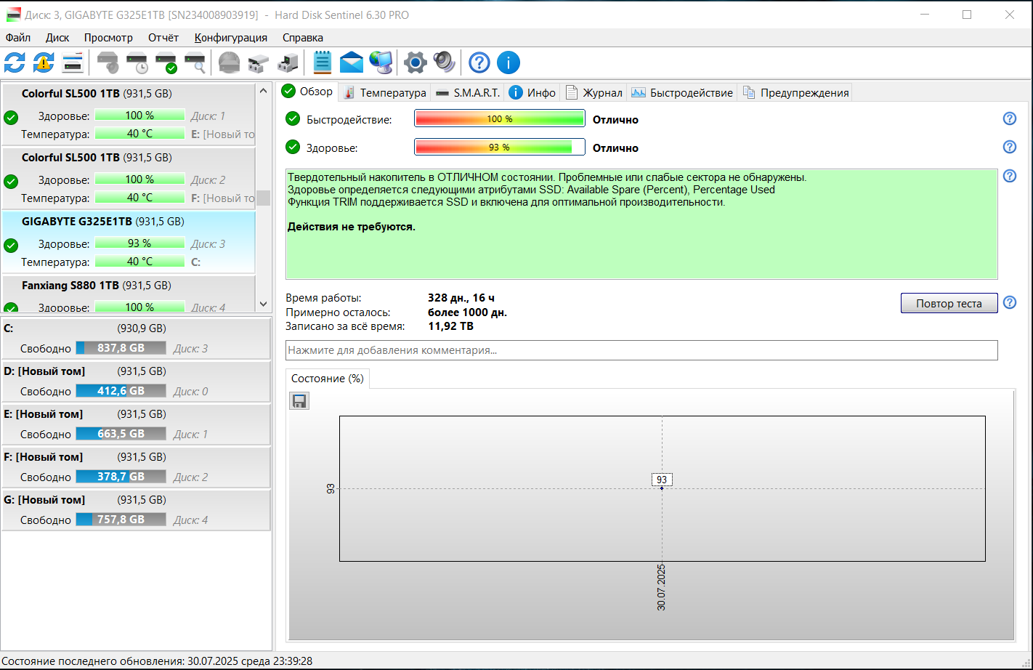
Task: Select the F: [Новый том] partition
Action: coord(136,467)
